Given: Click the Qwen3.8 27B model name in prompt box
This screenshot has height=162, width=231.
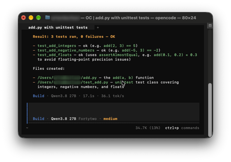Looking at the screenshot, I should coord(64,119).
